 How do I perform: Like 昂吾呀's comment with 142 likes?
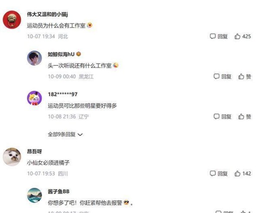tap(243, 174)
